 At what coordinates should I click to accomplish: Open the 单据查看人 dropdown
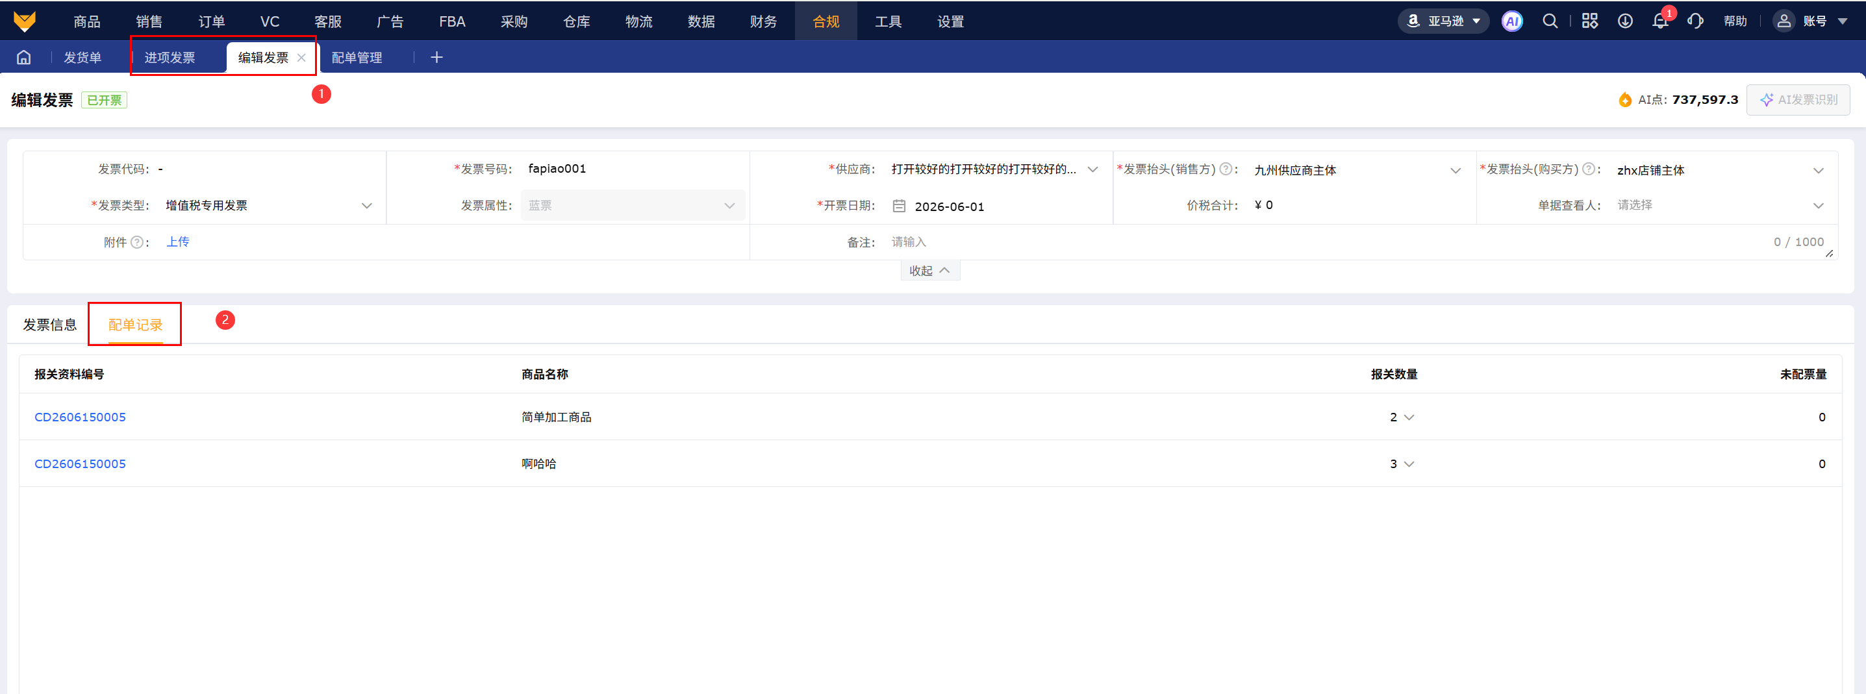(x=1721, y=206)
